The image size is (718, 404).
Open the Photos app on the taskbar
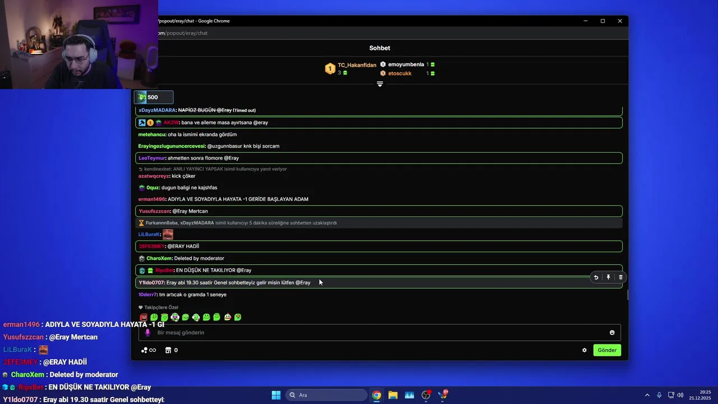[x=409, y=395]
